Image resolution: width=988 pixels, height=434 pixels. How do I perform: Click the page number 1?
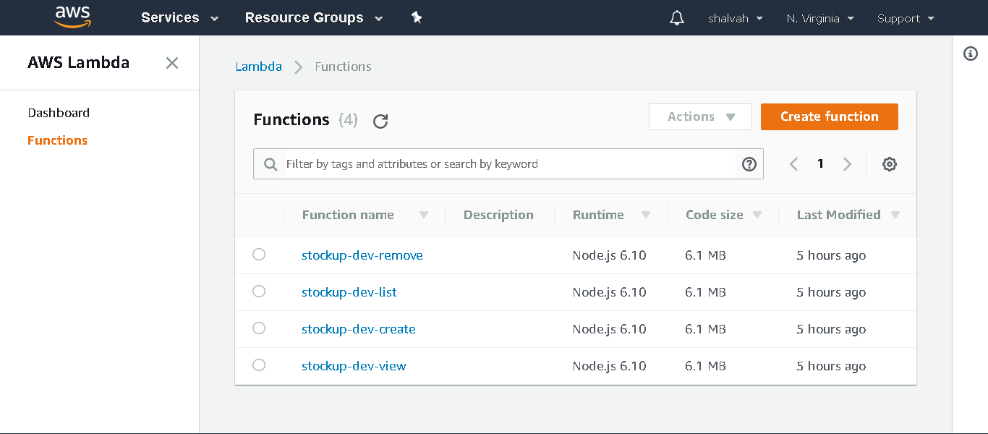tap(820, 164)
